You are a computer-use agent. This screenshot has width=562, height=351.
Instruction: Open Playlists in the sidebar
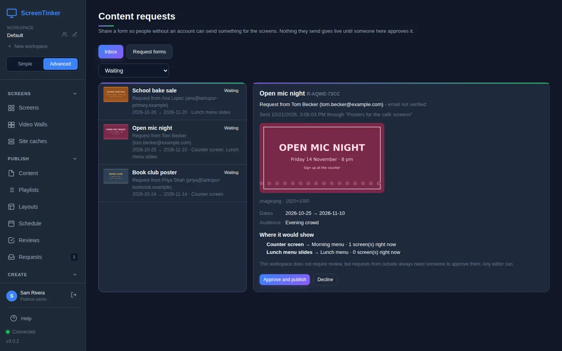(x=43, y=190)
